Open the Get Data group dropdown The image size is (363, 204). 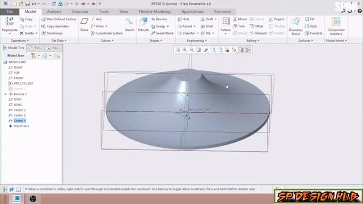[x=59, y=41]
